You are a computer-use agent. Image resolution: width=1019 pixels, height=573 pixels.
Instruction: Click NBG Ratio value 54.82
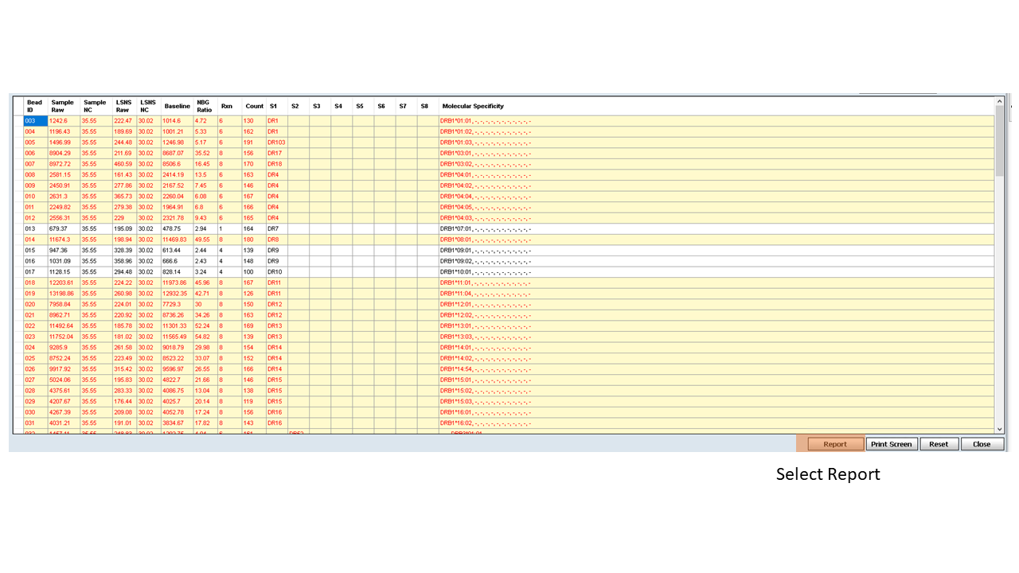click(205, 336)
